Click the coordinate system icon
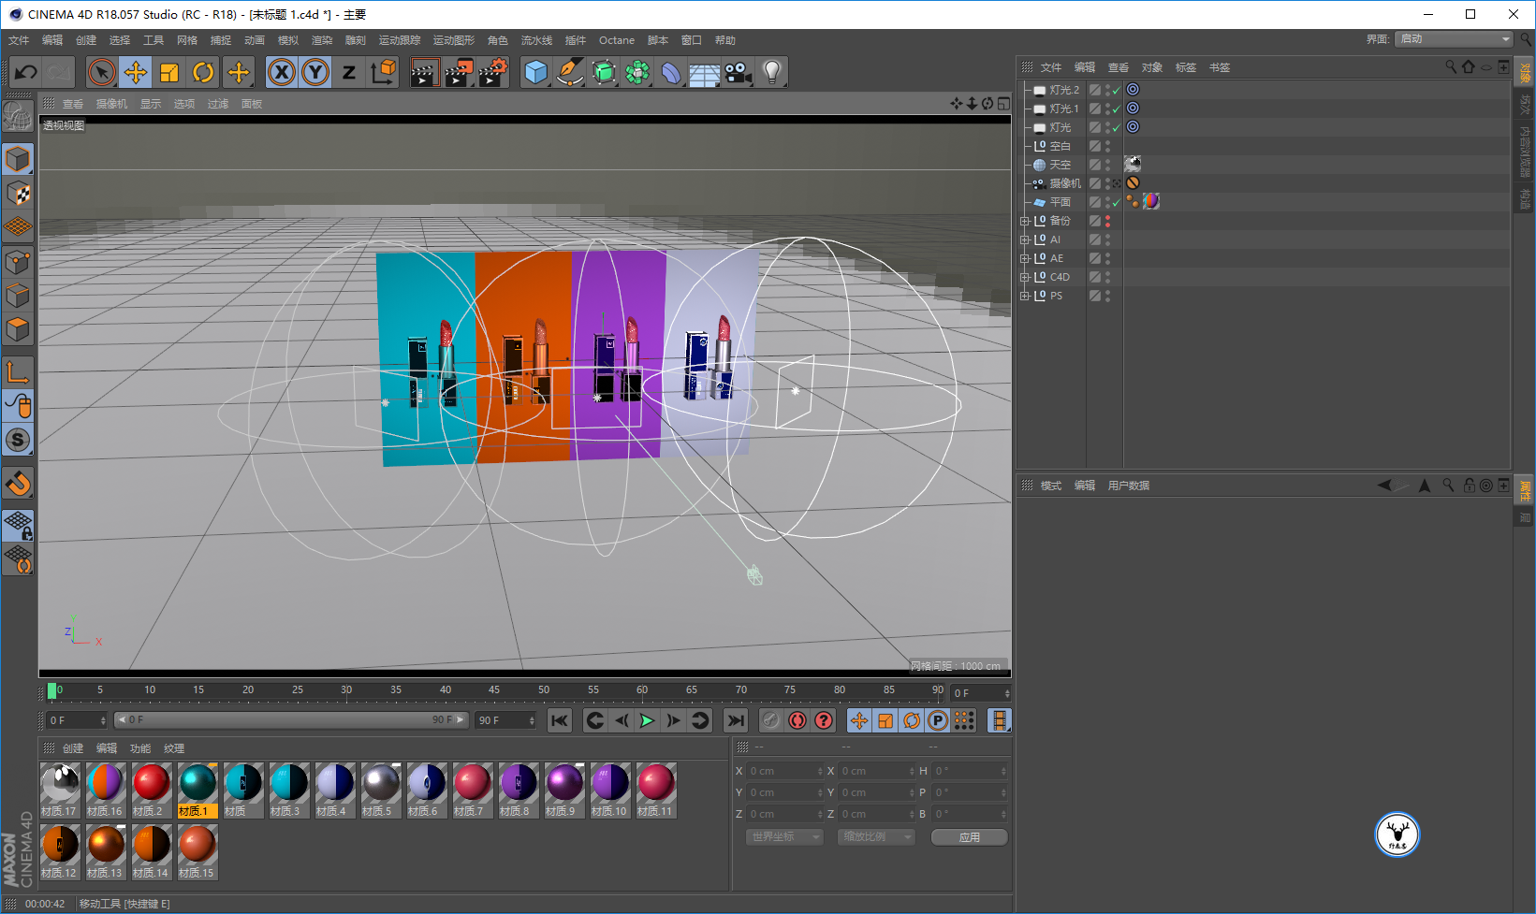Viewport: 1536px width, 914px height. pyautogui.click(x=384, y=72)
